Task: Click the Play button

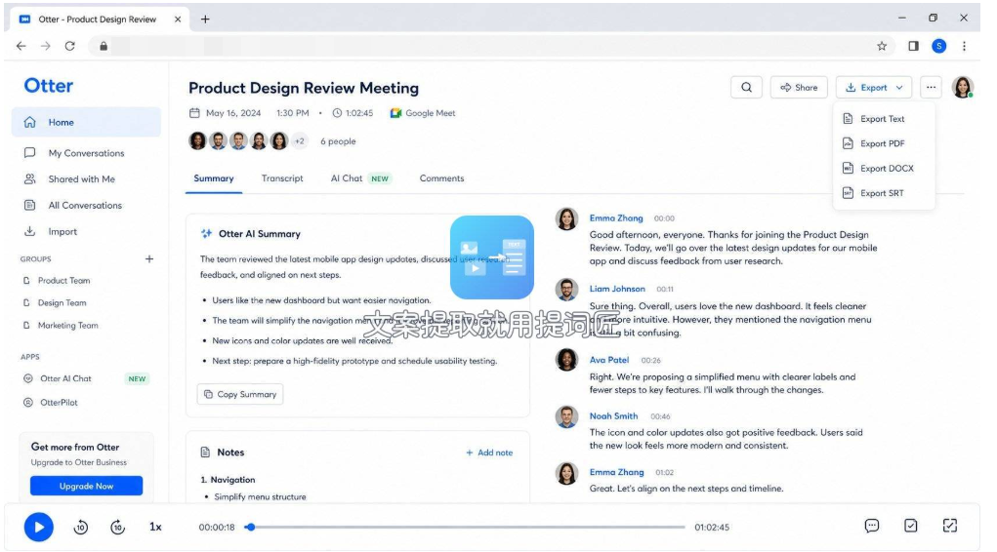Action: tap(39, 528)
